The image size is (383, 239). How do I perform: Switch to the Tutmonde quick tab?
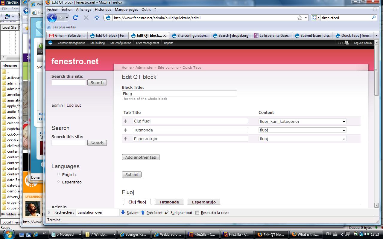169,202
